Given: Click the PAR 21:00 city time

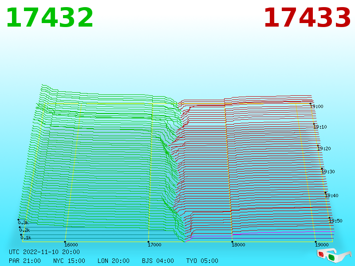Looking at the screenshot, I should pos(25,261).
